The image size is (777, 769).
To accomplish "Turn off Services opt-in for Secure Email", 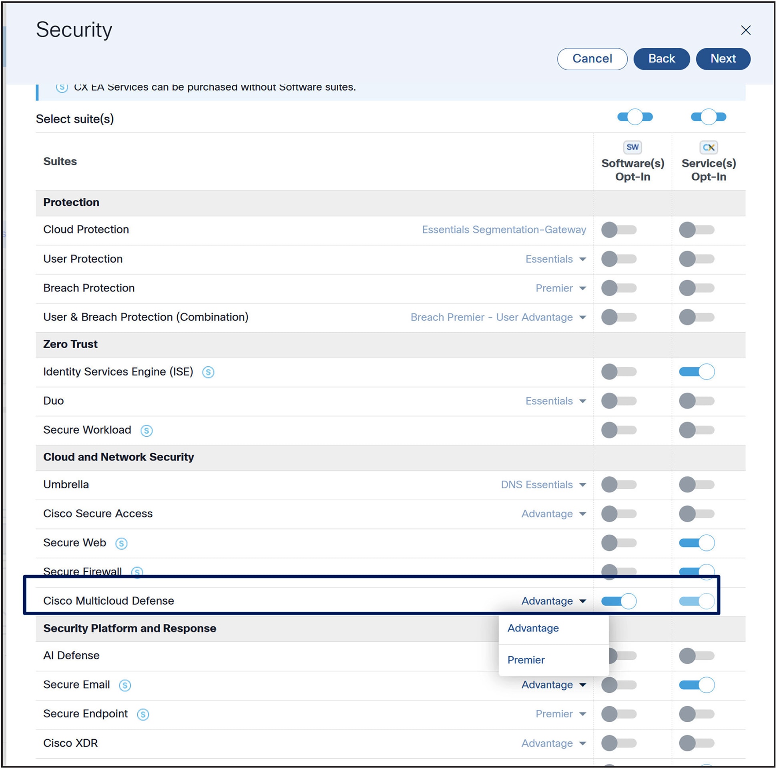I will (x=697, y=685).
